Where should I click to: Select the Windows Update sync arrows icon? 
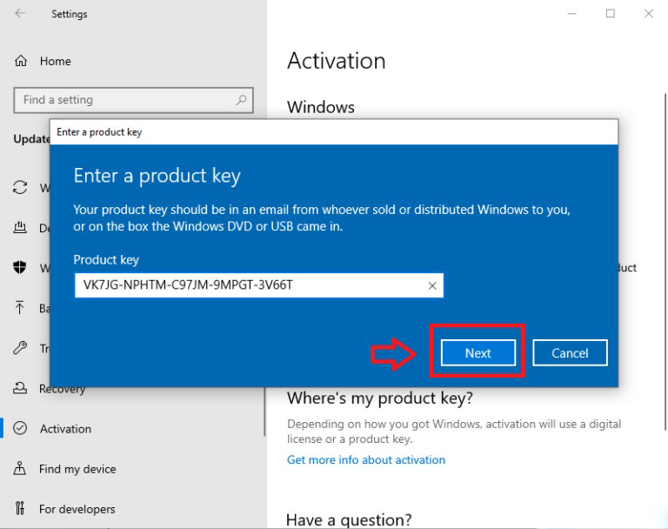click(x=20, y=187)
